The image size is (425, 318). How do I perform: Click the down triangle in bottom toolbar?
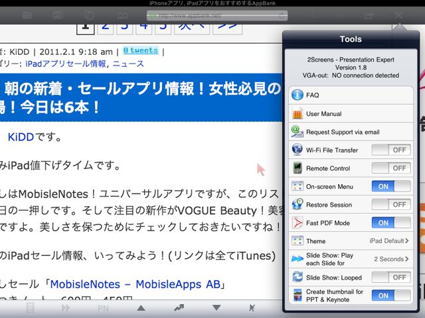coord(216,307)
